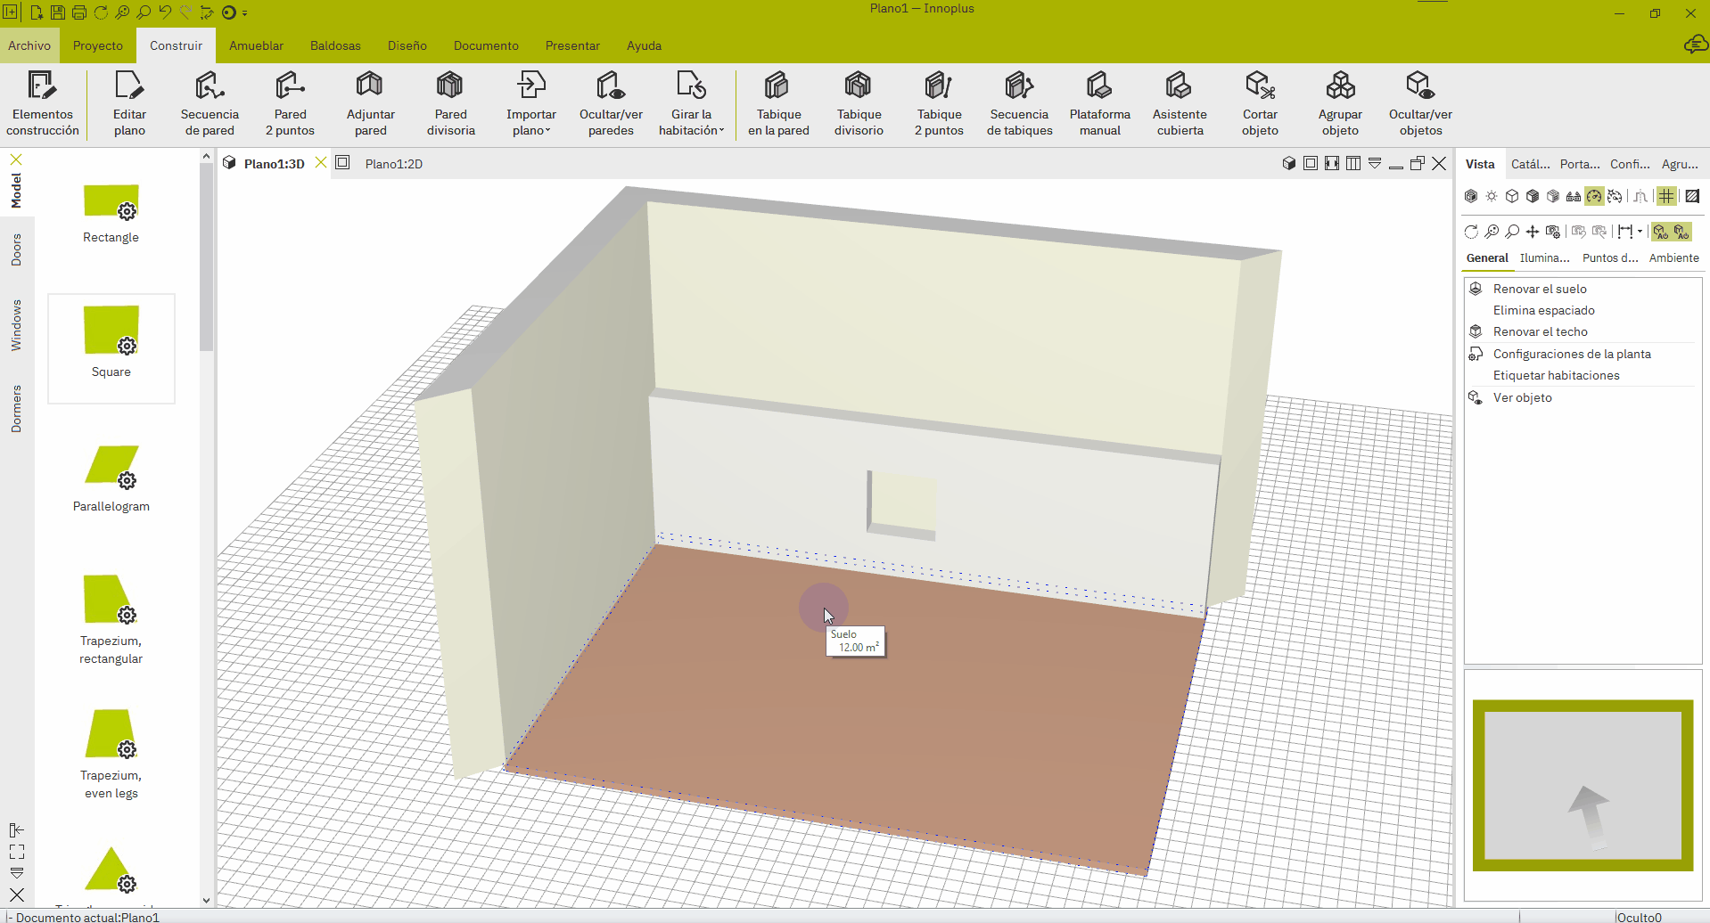Open the Dormers side tab
This screenshot has height=923, width=1710.
[16, 409]
